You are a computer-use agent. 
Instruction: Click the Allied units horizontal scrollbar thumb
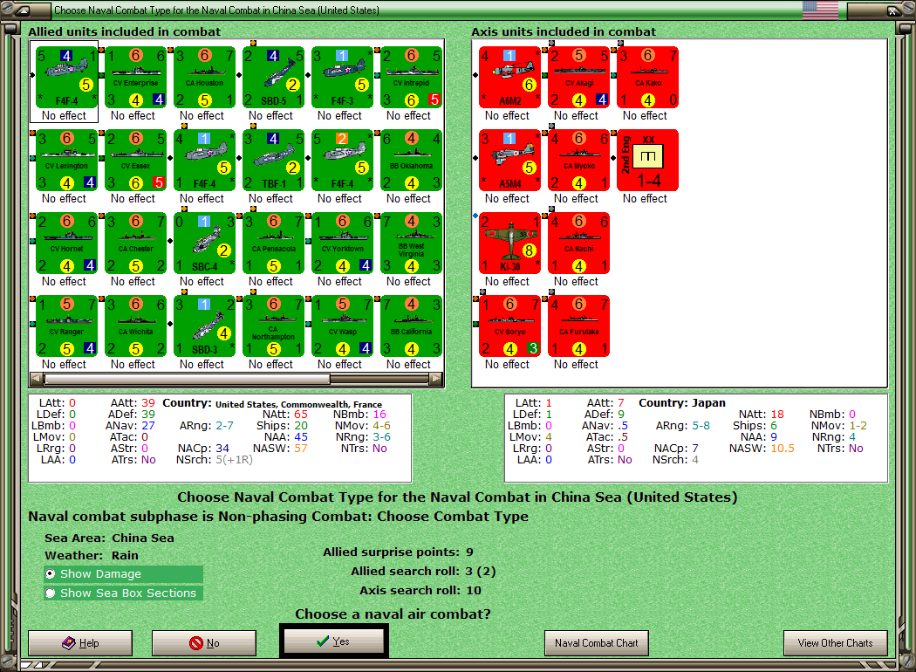pos(187,379)
